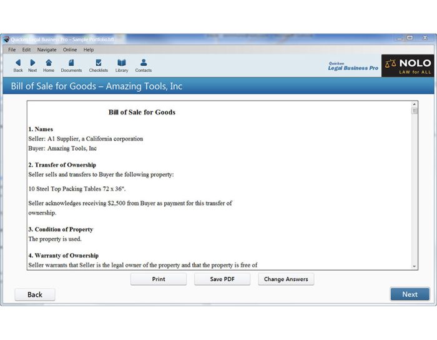Screen dimensions: 437x340
Task: Click the 'Bill of Sale for Goods' document heading
Action: coord(142,112)
